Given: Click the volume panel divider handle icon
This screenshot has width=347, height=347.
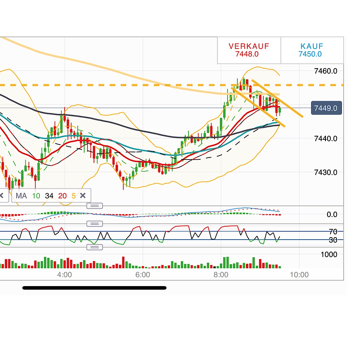Looking at the screenshot, I should click(x=95, y=247).
